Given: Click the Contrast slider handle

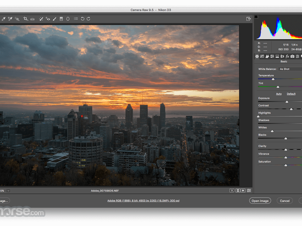Looking at the screenshot, I should point(291,109).
